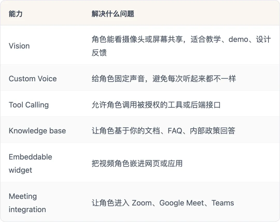Click the 能力 column header

point(16,14)
